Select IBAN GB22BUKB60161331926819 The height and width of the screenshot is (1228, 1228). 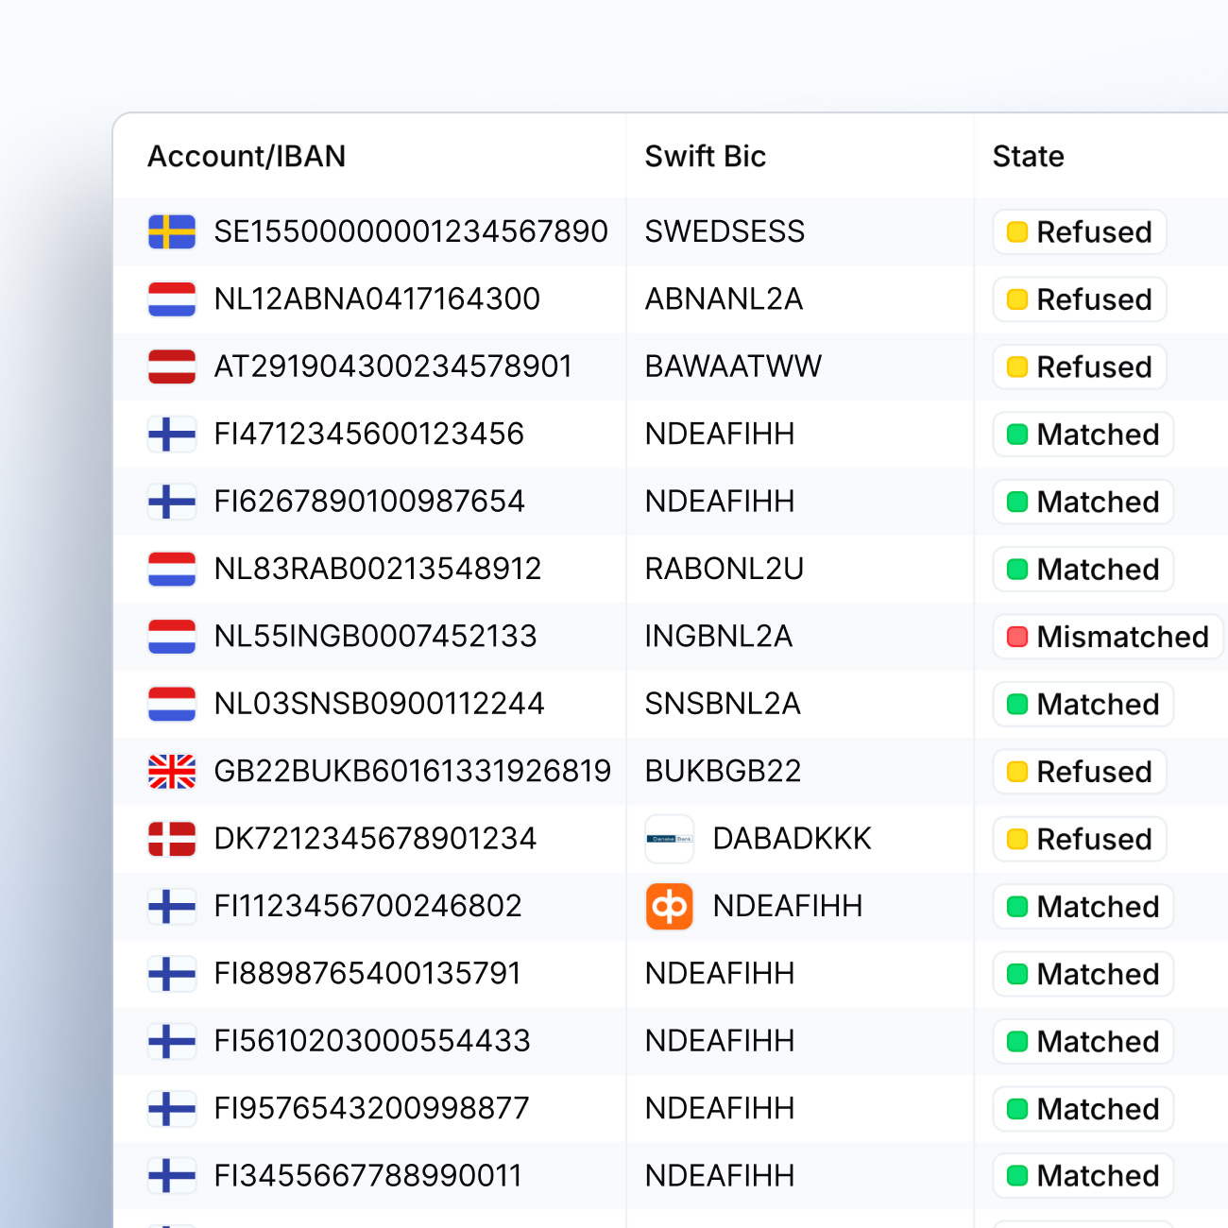[x=412, y=772]
